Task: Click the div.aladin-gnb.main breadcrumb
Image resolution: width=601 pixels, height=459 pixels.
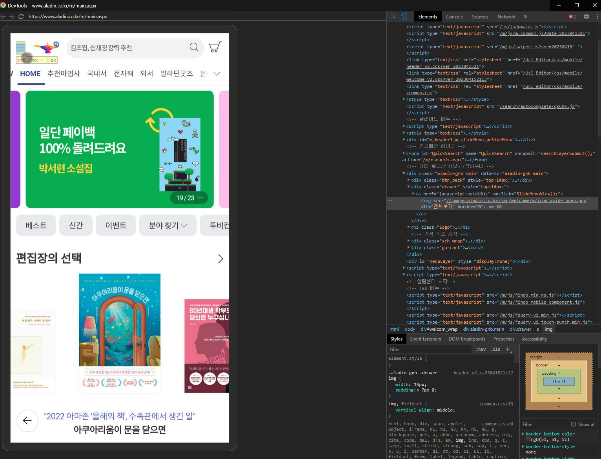Action: [x=483, y=329]
